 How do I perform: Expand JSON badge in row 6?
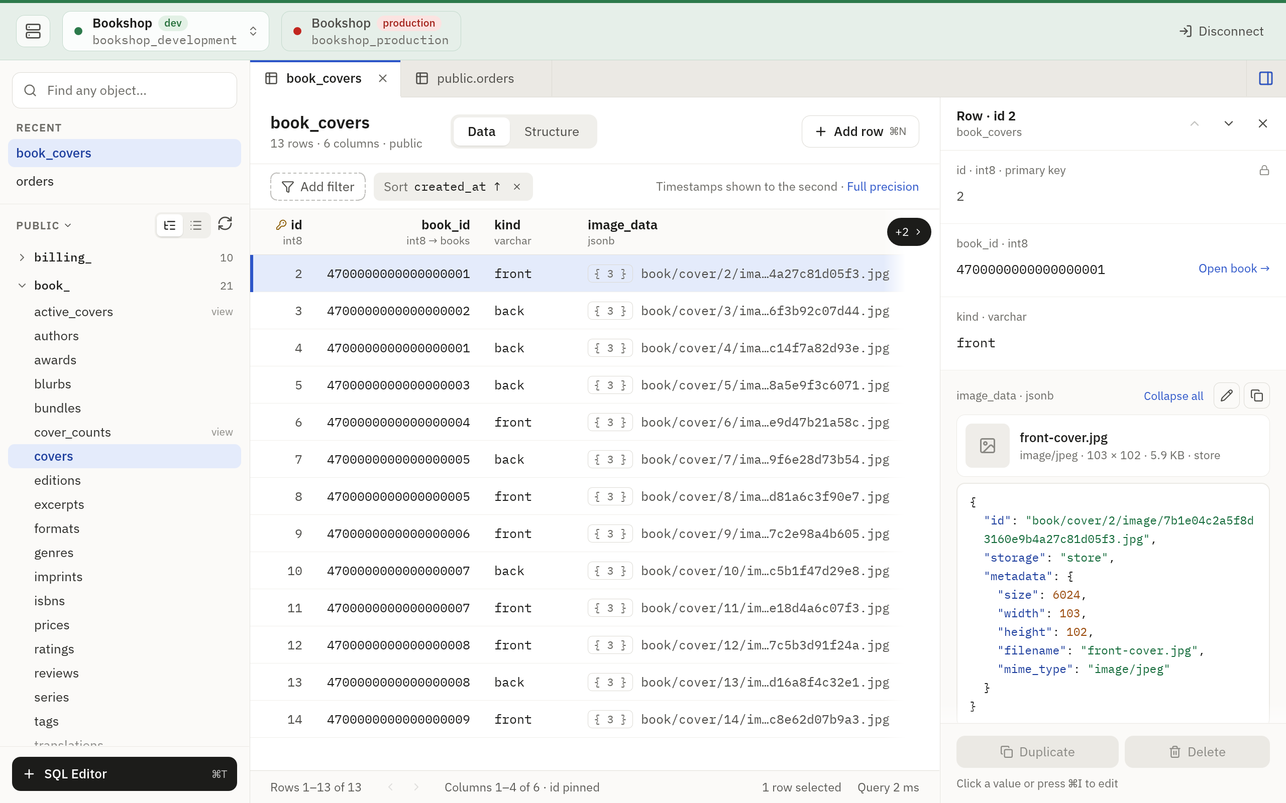click(610, 422)
